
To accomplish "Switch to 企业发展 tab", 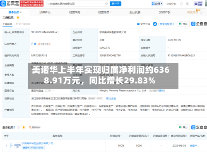I will point(135,12).
